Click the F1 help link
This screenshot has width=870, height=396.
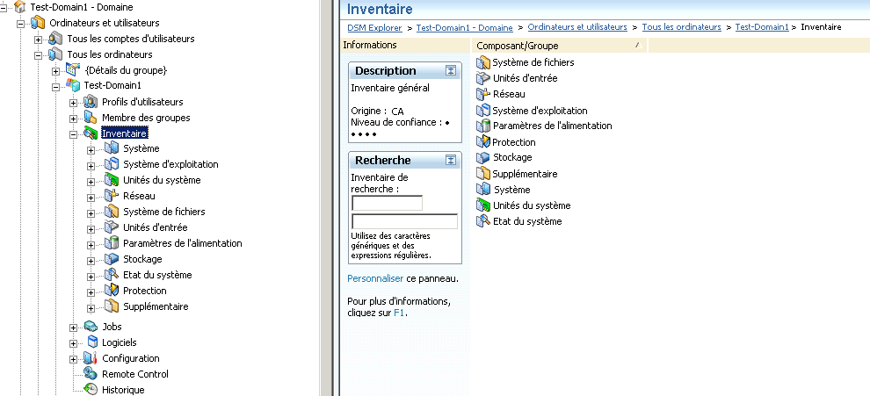point(399,313)
